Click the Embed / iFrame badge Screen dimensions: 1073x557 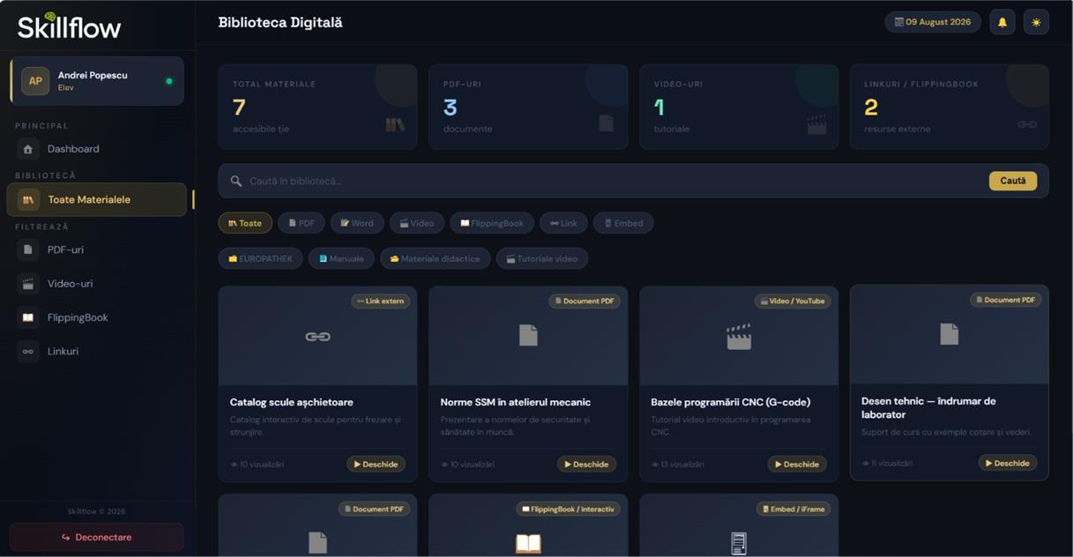[793, 509]
